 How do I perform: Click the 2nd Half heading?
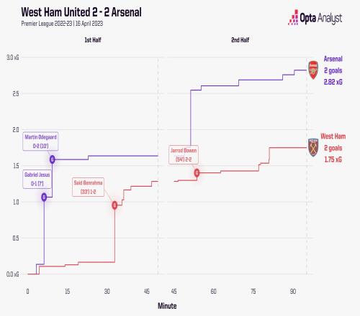[x=240, y=39]
